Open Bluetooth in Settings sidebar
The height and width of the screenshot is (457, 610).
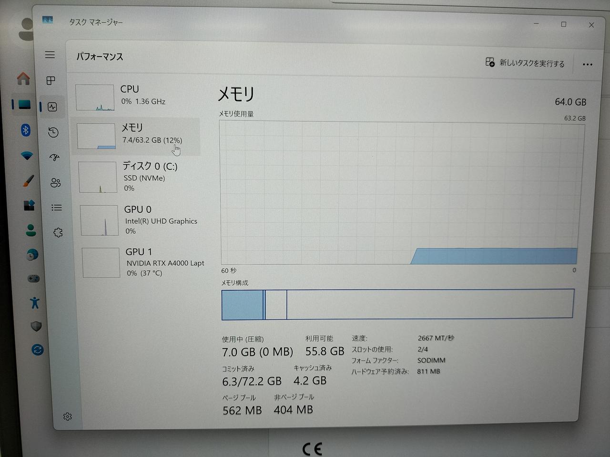pos(26,129)
